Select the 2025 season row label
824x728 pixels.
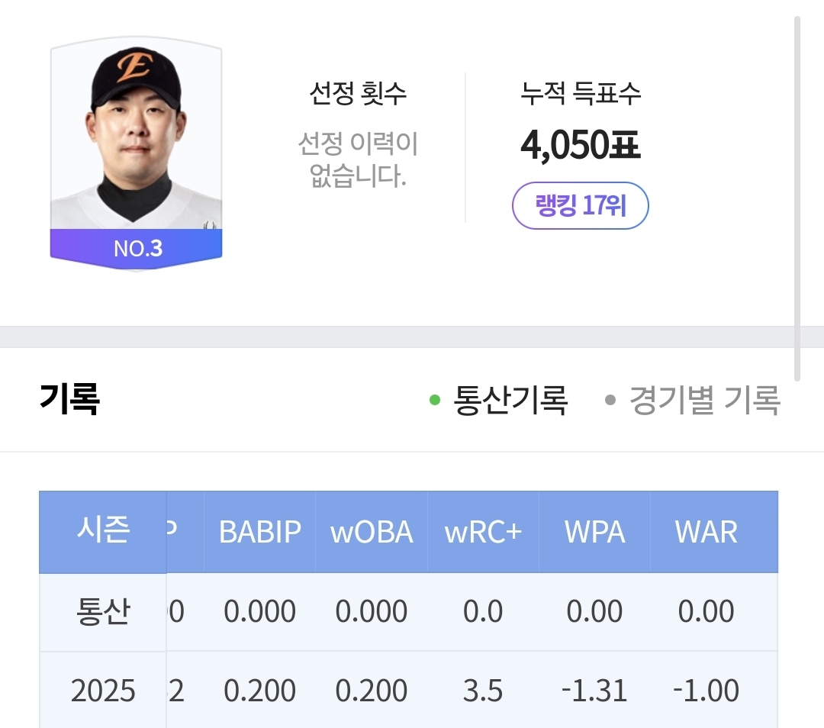(x=103, y=691)
